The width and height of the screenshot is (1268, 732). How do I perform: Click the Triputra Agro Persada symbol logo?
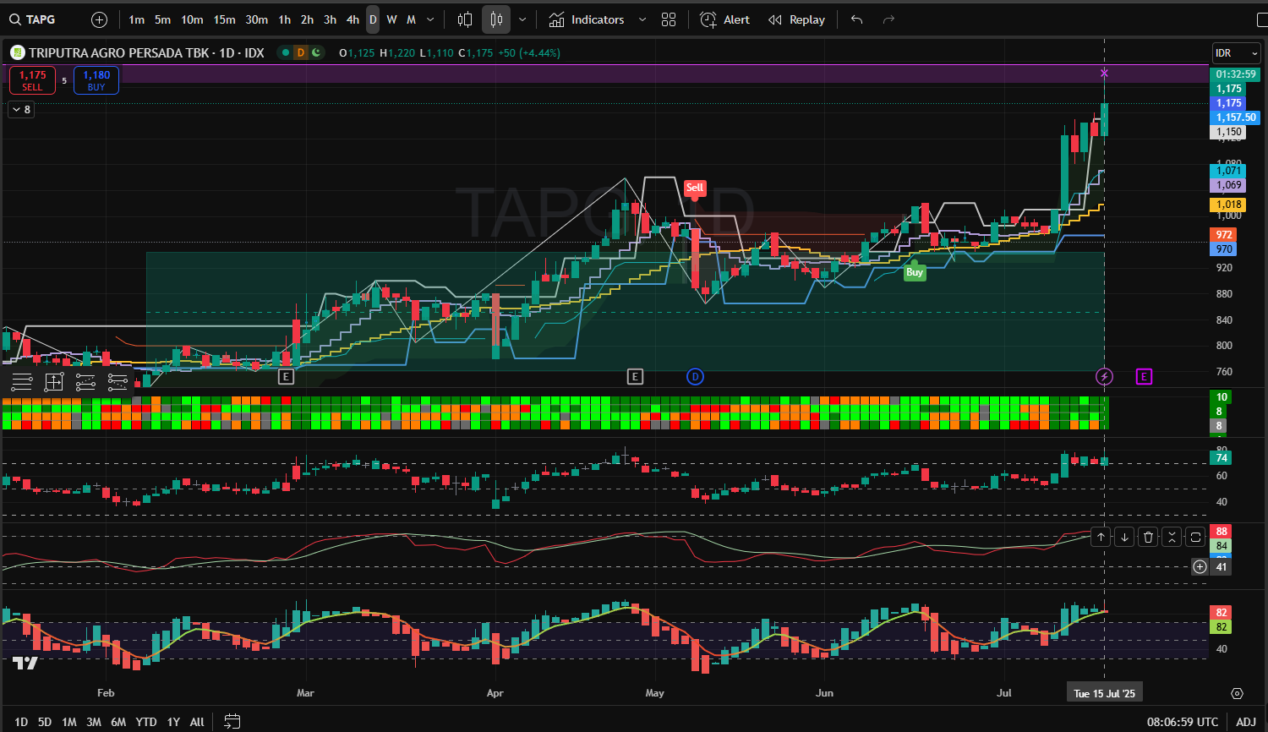(17, 52)
